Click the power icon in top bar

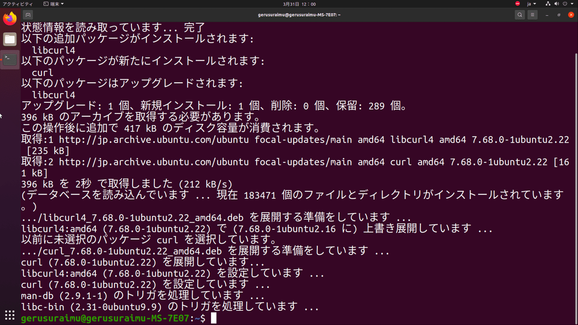[565, 4]
